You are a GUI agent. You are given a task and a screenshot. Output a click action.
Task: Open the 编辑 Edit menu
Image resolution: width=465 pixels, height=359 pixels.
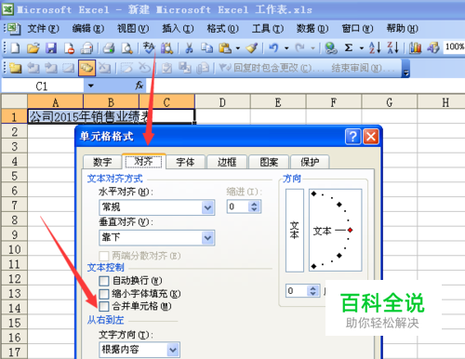pyautogui.click(x=88, y=29)
